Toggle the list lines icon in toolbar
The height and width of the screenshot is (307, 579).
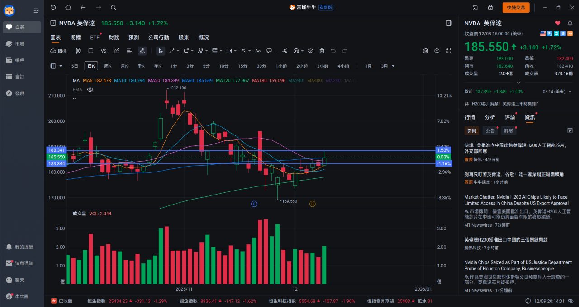click(x=129, y=51)
